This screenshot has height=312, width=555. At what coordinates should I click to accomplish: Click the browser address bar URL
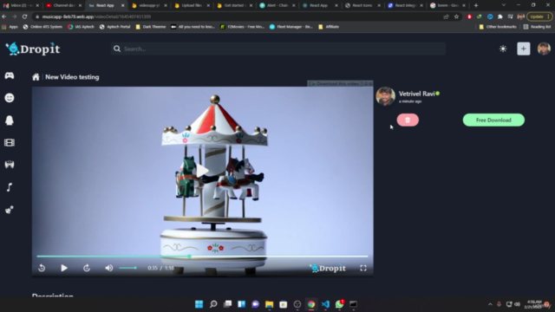pos(96,16)
